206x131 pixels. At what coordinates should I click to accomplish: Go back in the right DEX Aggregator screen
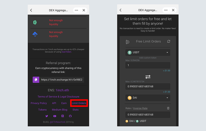click(121, 10)
